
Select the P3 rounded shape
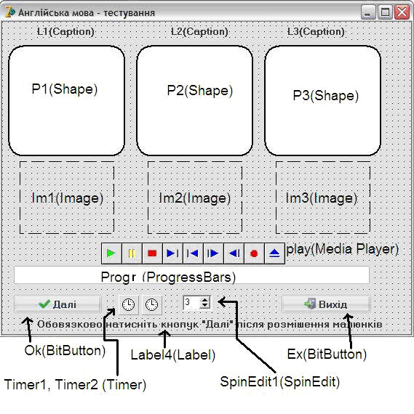[322, 101]
